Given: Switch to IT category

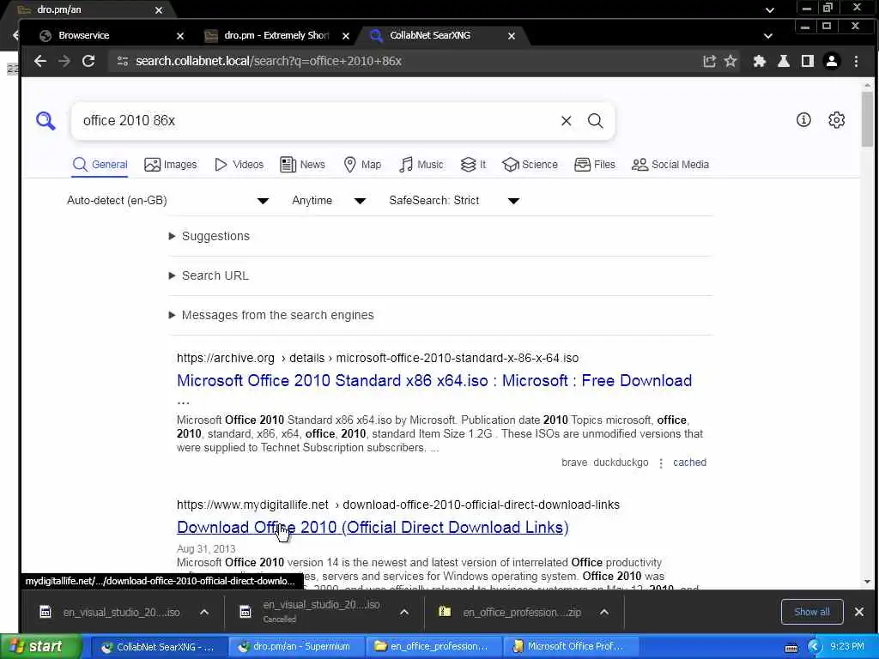Looking at the screenshot, I should (x=473, y=165).
